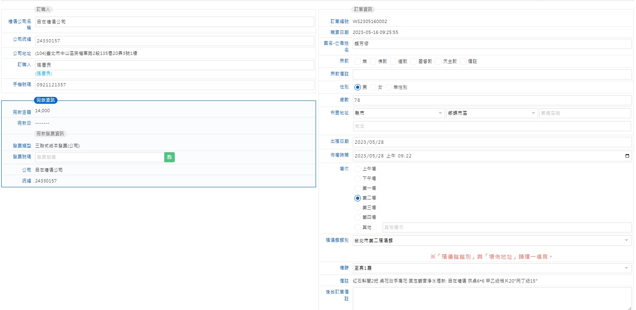Click the green save invoice number icon
The height and width of the screenshot is (310, 636).
point(170,157)
